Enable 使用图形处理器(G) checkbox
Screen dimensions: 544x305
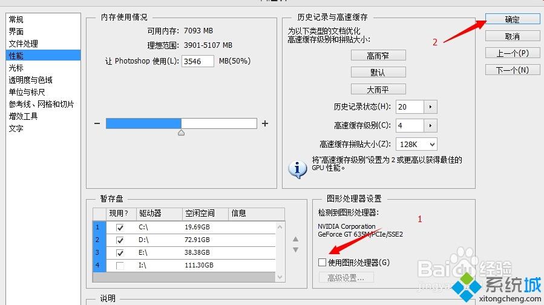(322, 262)
